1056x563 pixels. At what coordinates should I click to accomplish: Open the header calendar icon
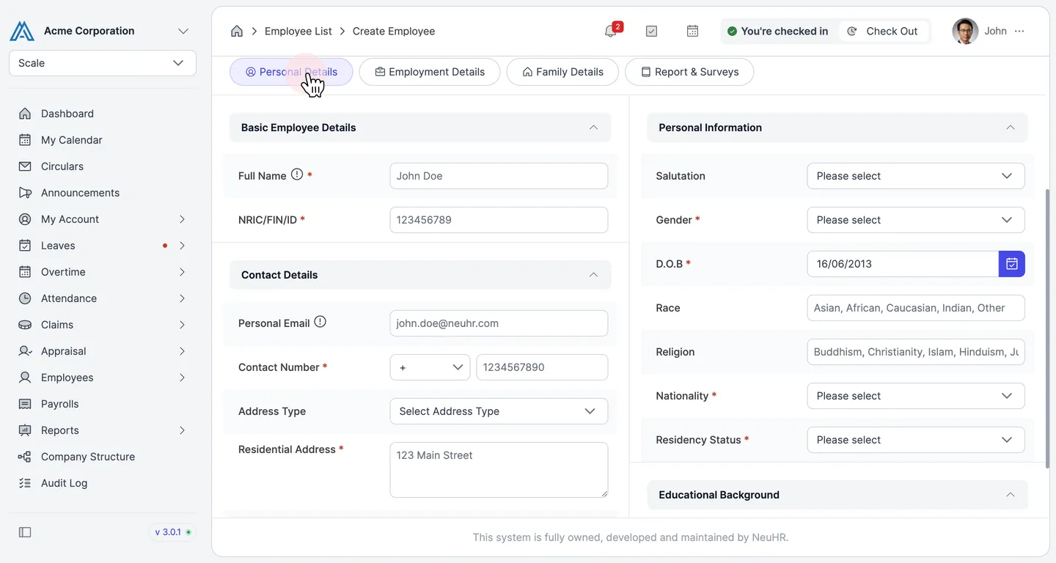click(692, 31)
